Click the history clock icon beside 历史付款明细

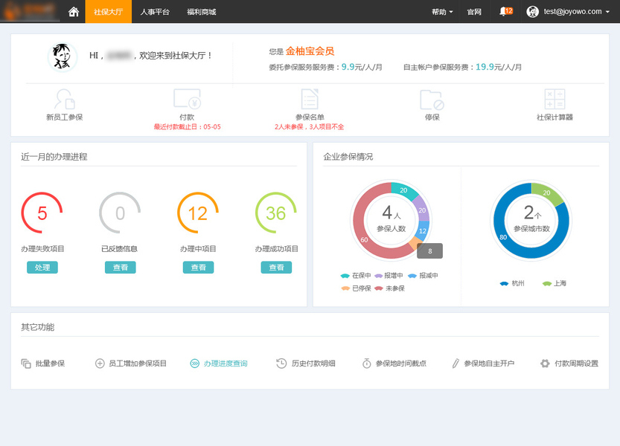coord(281,363)
